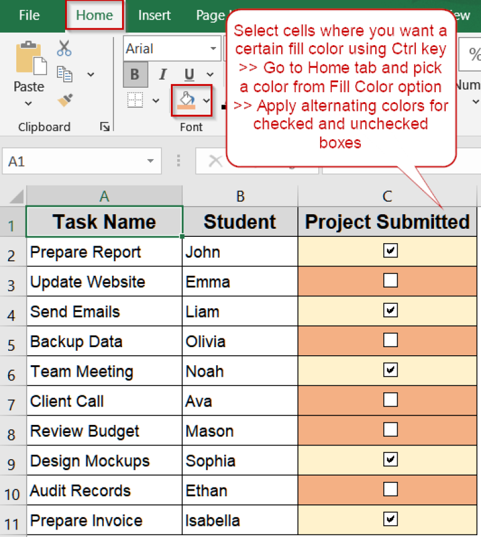Uncheck John's Project Submitted checkbox
The width and height of the screenshot is (481, 537).
pos(389,250)
